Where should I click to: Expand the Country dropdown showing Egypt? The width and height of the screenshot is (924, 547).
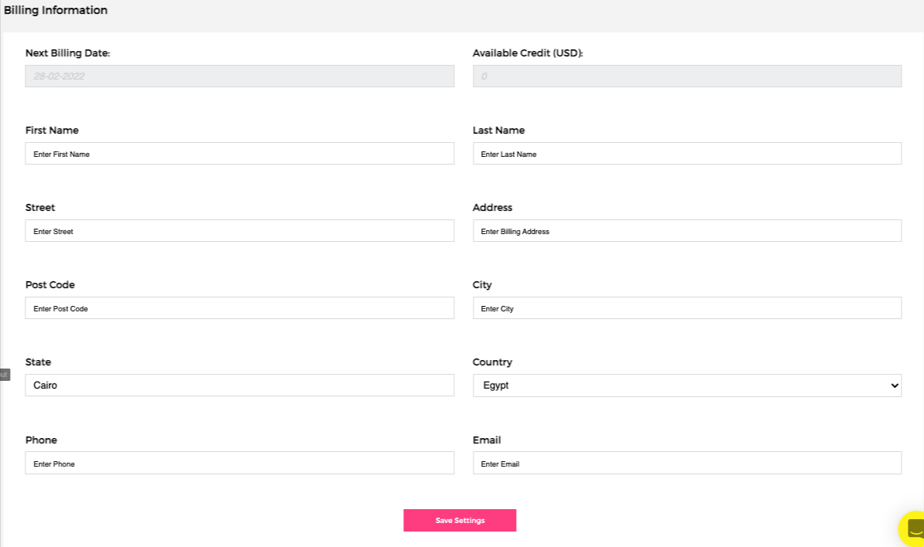pos(687,386)
